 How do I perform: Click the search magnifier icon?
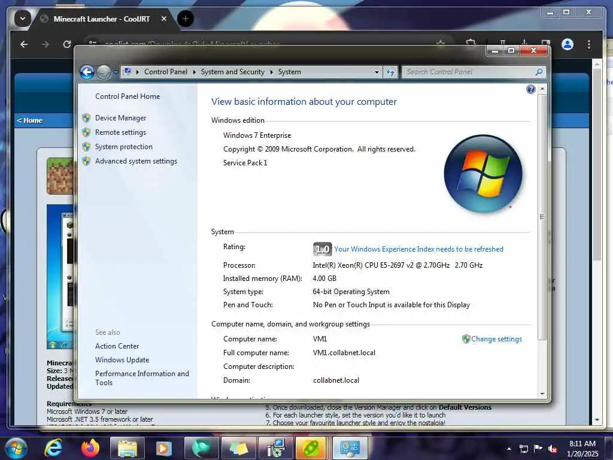[x=539, y=72]
